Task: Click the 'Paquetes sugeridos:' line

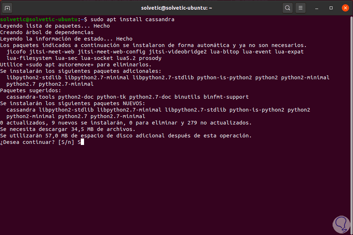Action: pos(31,90)
